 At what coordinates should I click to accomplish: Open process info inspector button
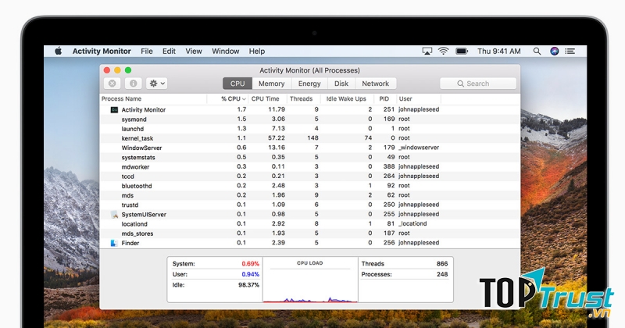coord(133,84)
